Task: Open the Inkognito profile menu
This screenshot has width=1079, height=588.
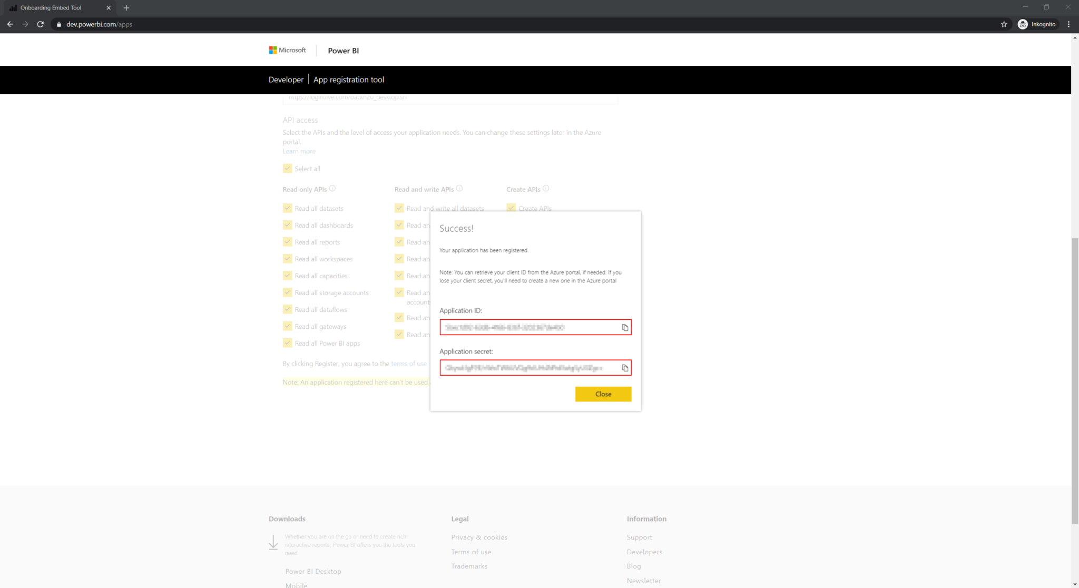Action: click(x=1037, y=24)
